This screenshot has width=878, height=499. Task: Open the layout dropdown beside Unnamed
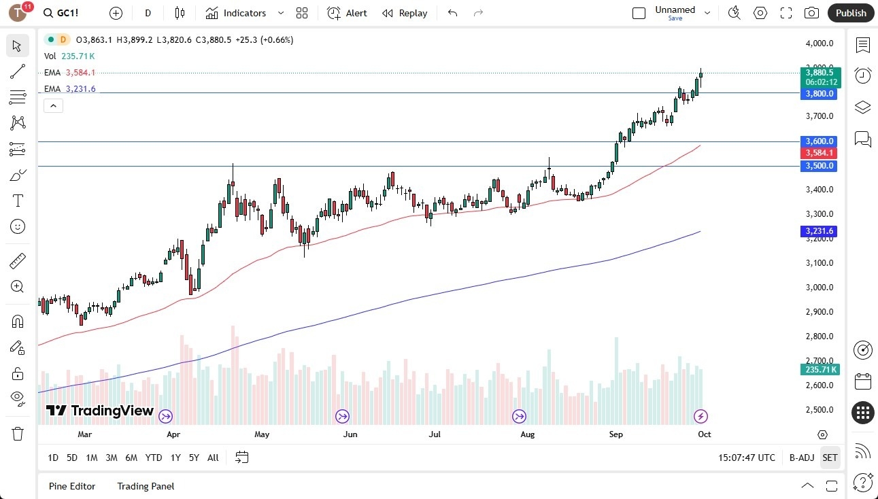pyautogui.click(x=707, y=12)
